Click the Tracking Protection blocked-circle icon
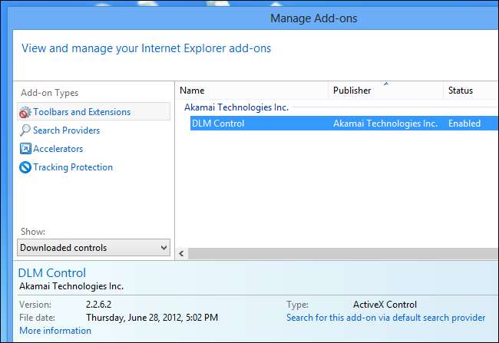The height and width of the screenshot is (343, 499). tap(25, 167)
